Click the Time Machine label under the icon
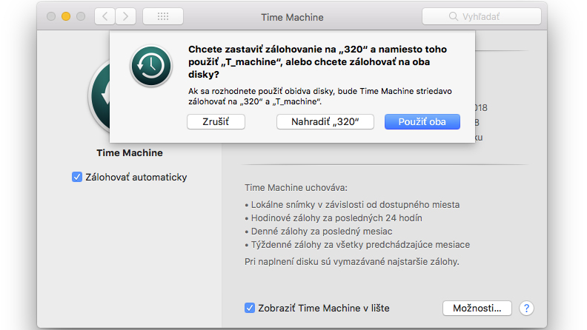The height and width of the screenshot is (330, 587). click(x=130, y=153)
